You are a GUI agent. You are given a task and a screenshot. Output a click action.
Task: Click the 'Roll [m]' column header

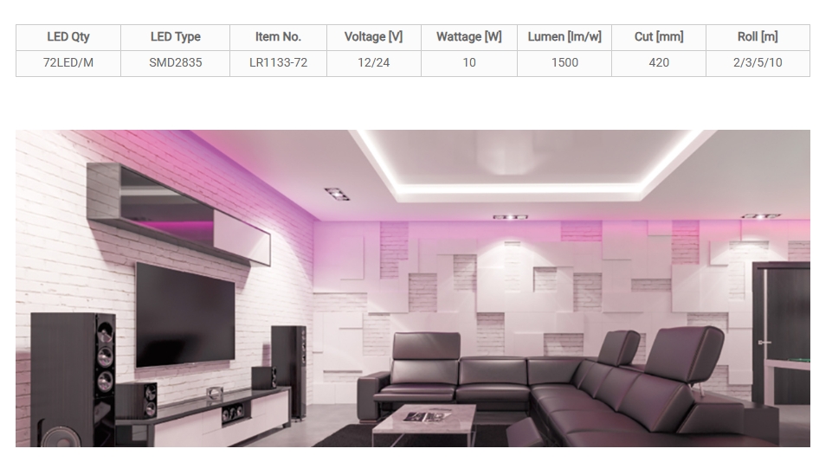(758, 37)
